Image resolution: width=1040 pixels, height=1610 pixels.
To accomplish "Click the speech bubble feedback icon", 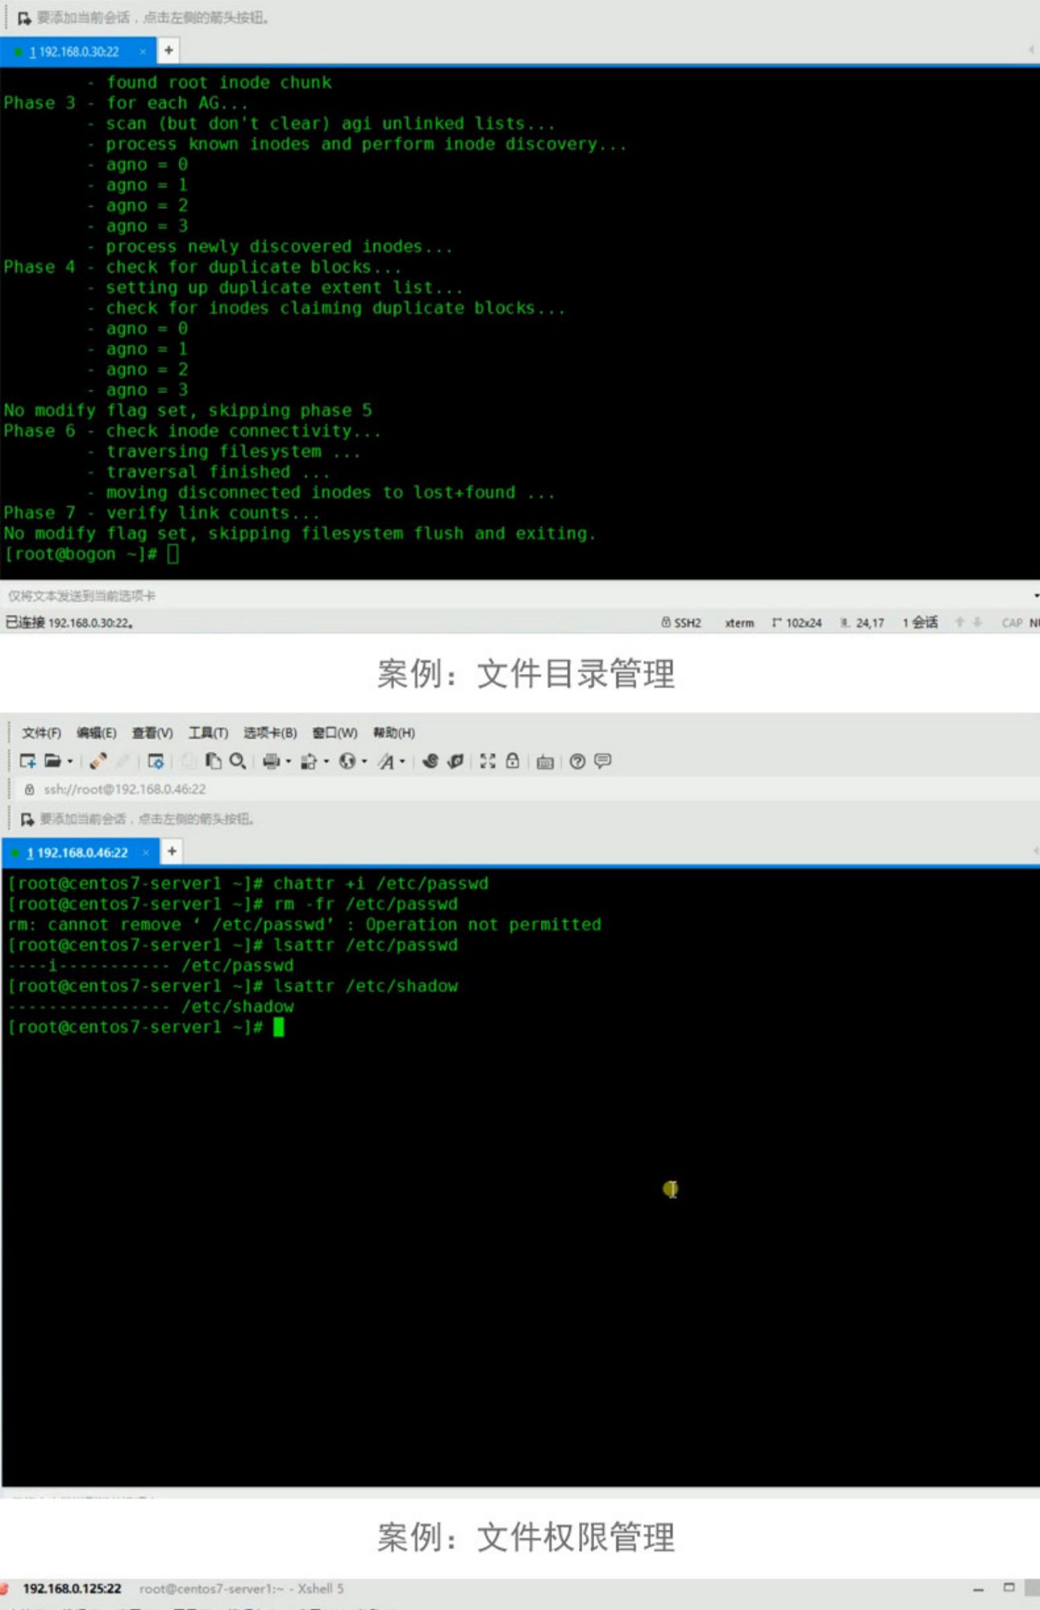I will click(603, 761).
